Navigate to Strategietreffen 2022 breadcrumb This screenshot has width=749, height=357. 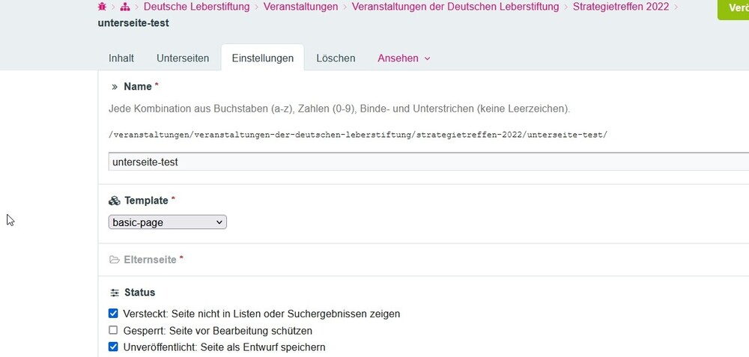coord(621,7)
